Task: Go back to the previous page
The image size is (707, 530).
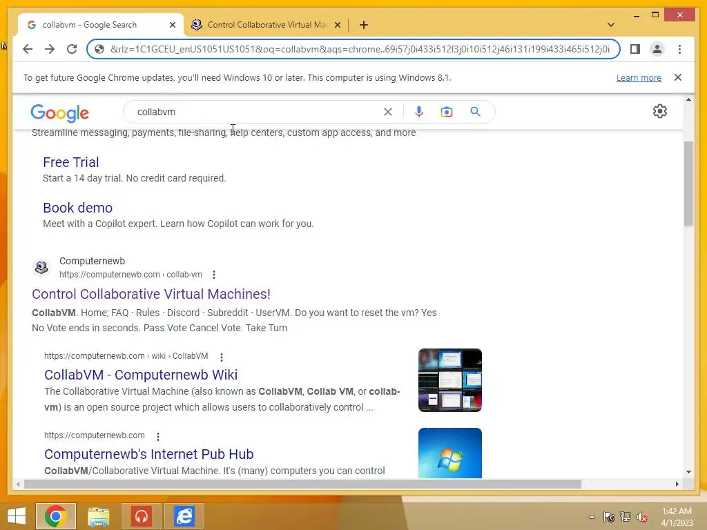Action: tap(28, 49)
